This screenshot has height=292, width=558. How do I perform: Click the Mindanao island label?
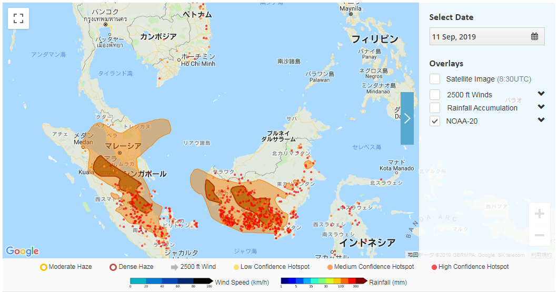tap(378, 92)
